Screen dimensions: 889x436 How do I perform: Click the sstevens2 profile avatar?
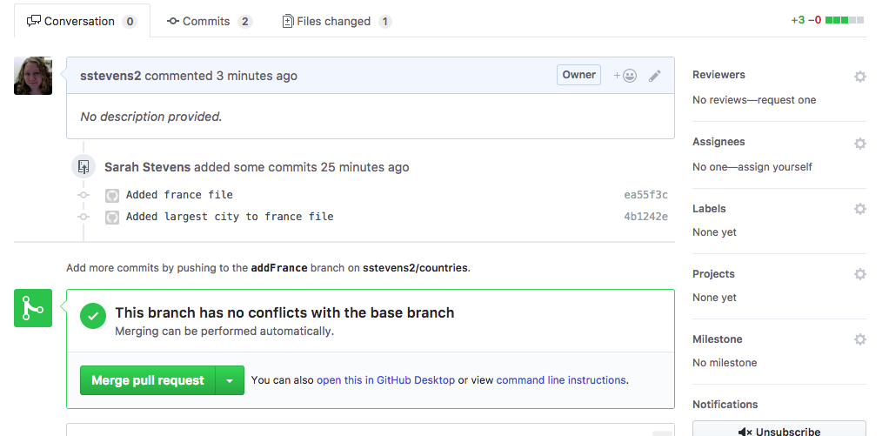(x=33, y=76)
